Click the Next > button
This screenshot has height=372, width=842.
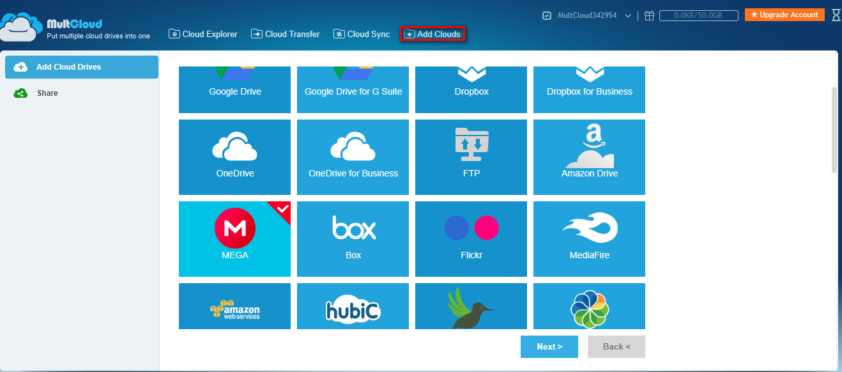click(549, 346)
